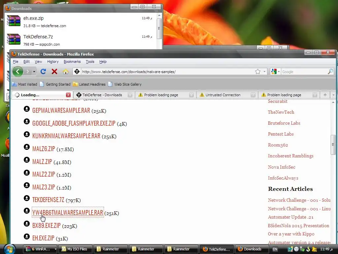Open the history dropdown beside Forward
The width and height of the screenshot is (338, 254).
coord(34,71)
